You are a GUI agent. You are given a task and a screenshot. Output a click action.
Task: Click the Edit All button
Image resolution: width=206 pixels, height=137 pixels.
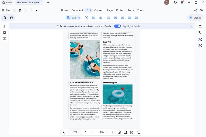pyautogui.click(x=73, y=18)
